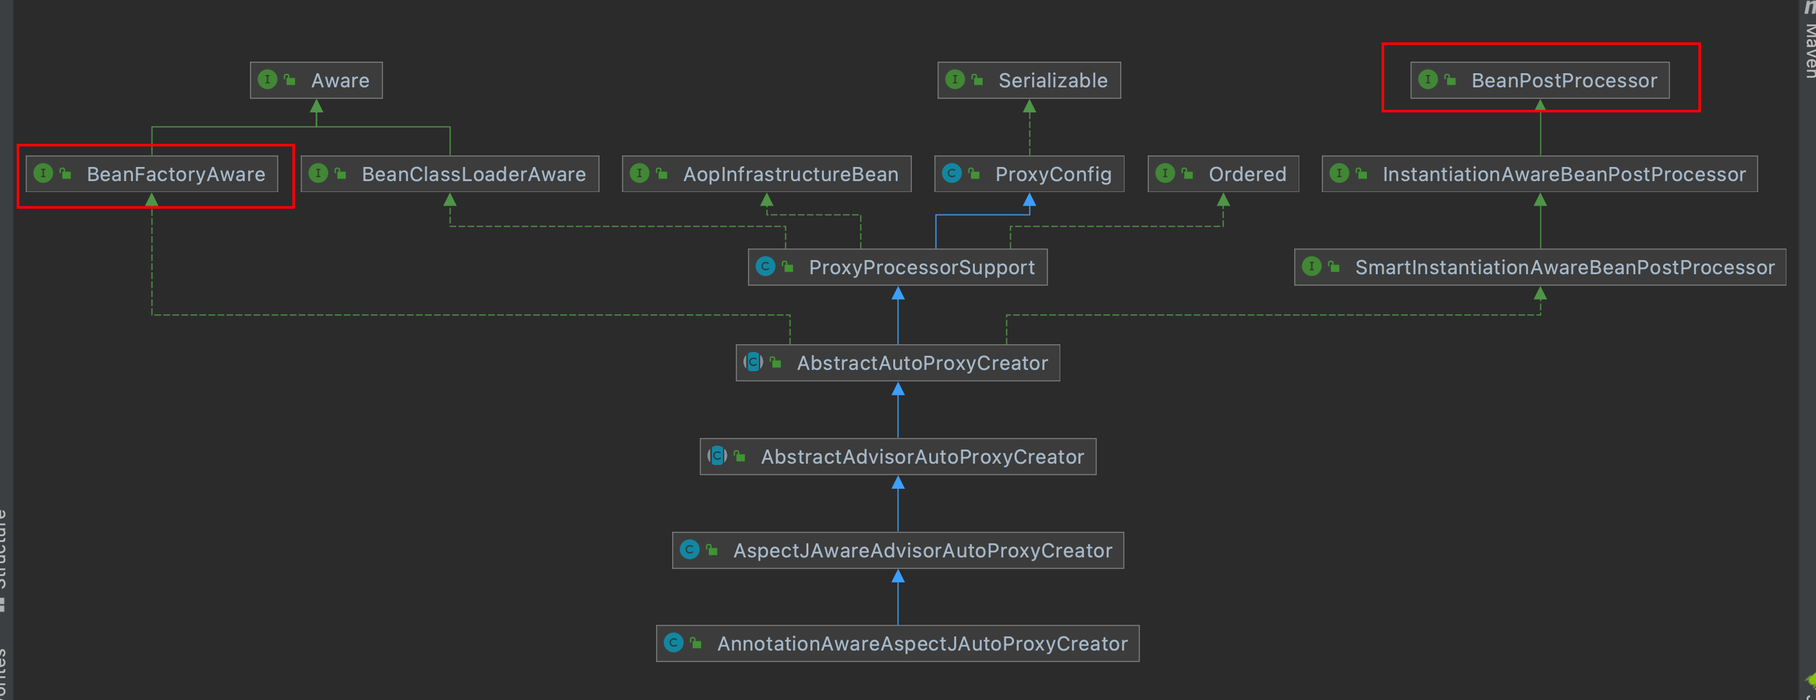The height and width of the screenshot is (700, 1816).
Task: Click the abstract class icon on AbstractAdvisorAutoProxyCreator
Action: [x=717, y=455]
